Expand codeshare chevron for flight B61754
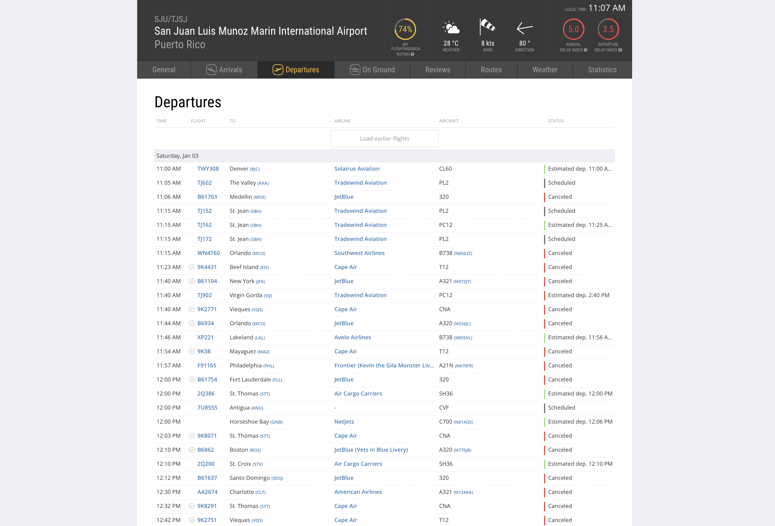The height and width of the screenshot is (526, 775). [192, 379]
